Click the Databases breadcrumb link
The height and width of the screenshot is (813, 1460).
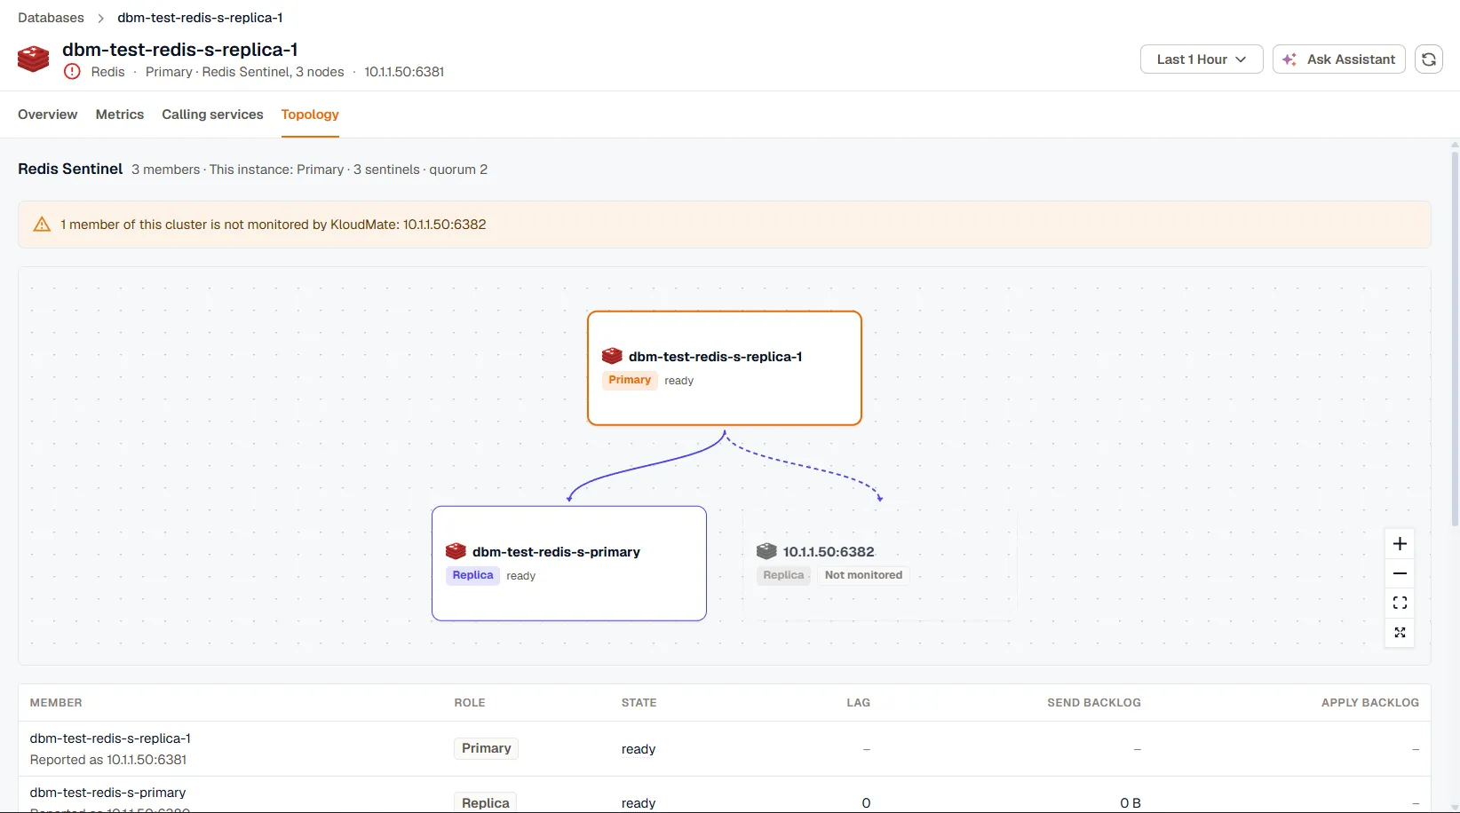51,18
